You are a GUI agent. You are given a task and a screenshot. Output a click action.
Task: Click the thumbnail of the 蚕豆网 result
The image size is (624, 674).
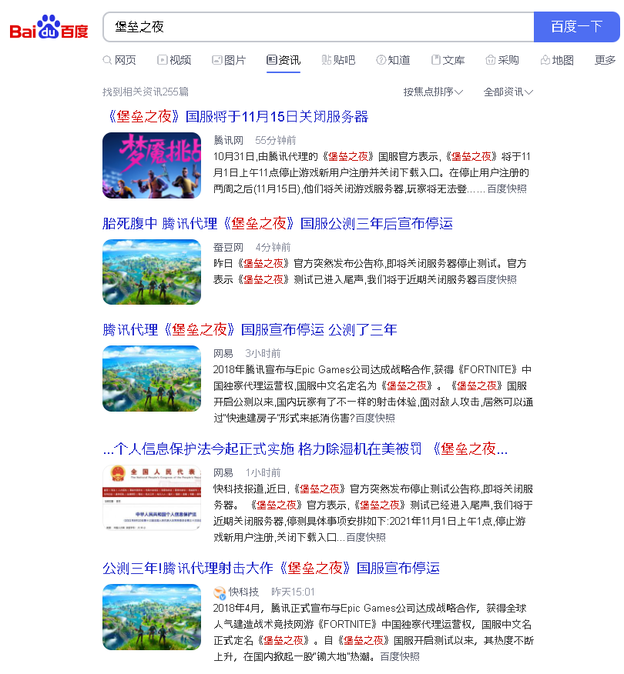(152, 272)
